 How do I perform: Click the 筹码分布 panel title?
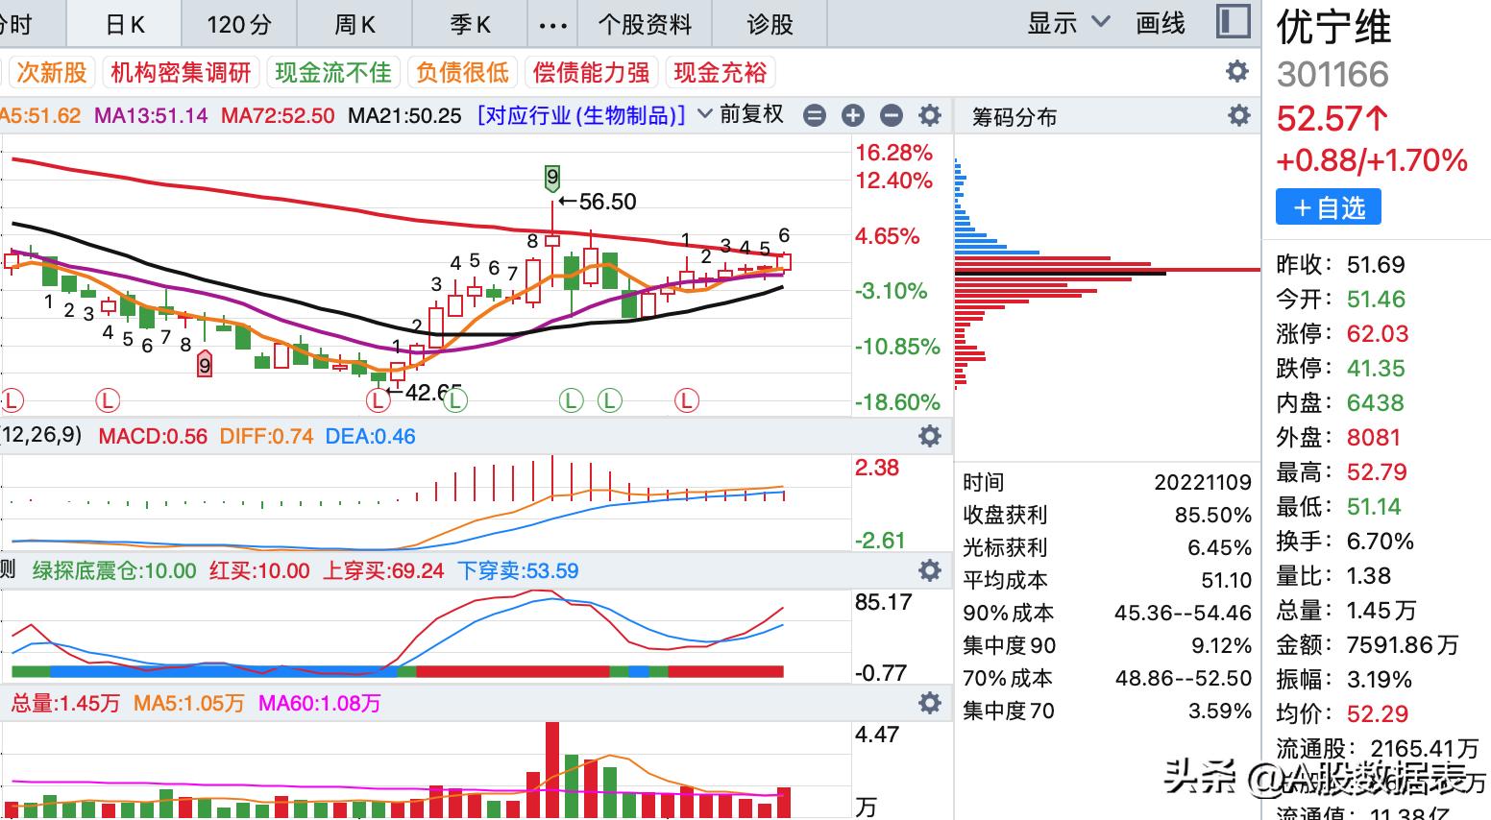point(1014,117)
